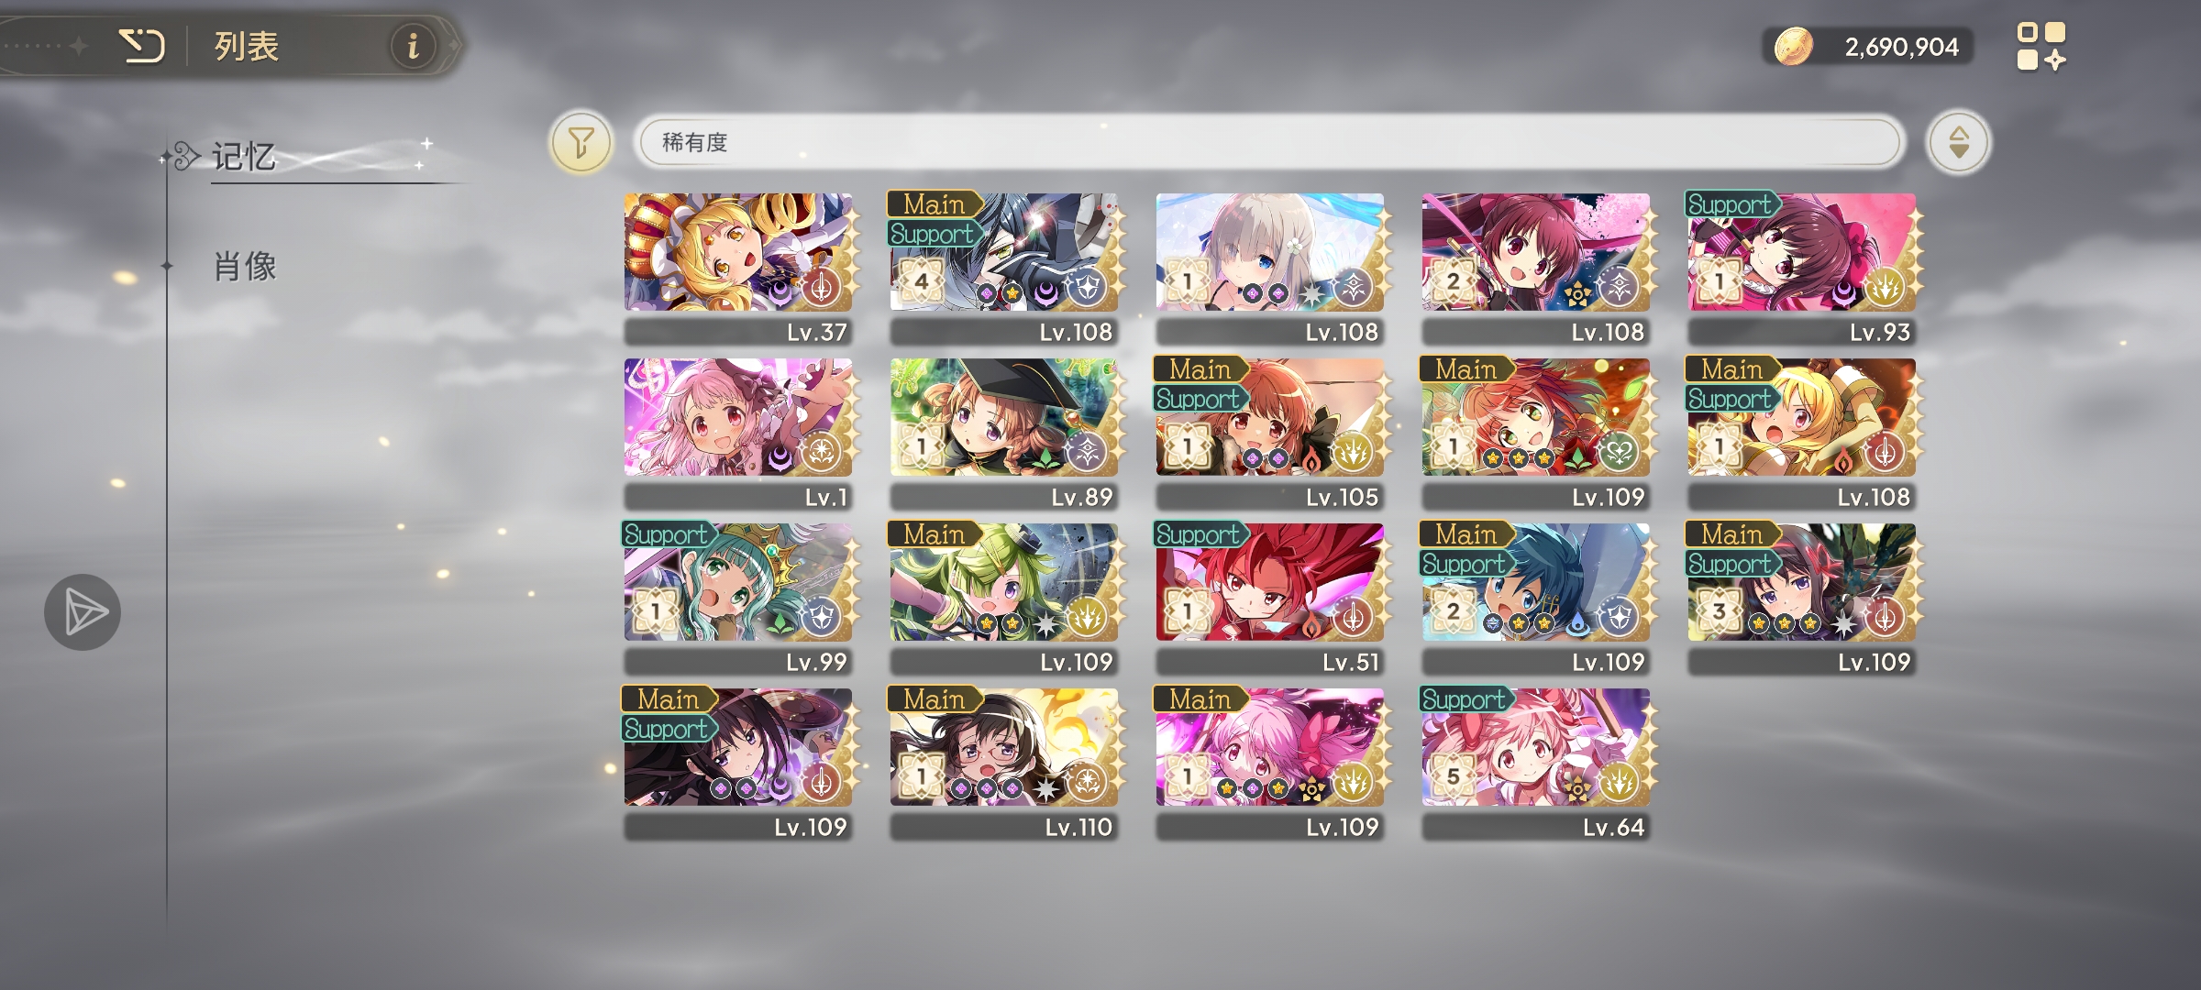Select the Lv.1 pink-haired memory card
Viewport: 2201px width, 990px height.
pos(739,433)
